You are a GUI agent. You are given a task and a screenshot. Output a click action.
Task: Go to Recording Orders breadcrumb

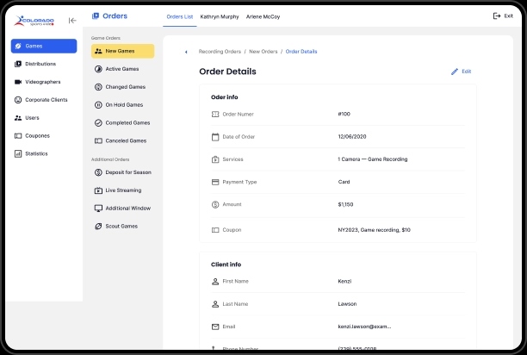[x=219, y=52]
